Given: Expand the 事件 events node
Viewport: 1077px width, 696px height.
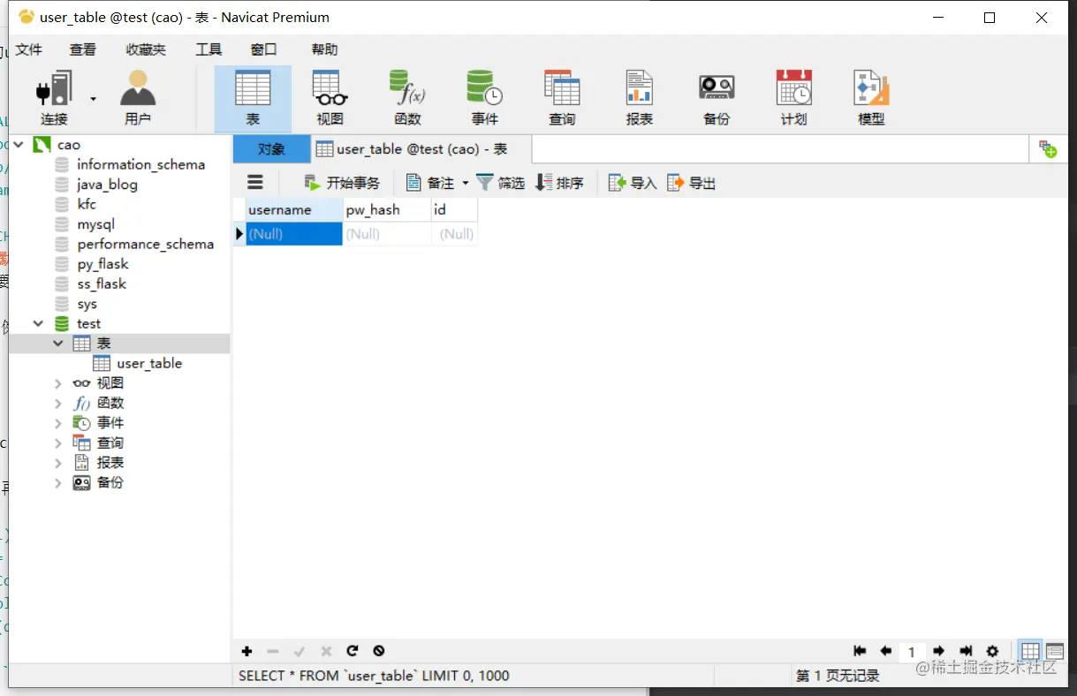Looking at the screenshot, I should [58, 423].
